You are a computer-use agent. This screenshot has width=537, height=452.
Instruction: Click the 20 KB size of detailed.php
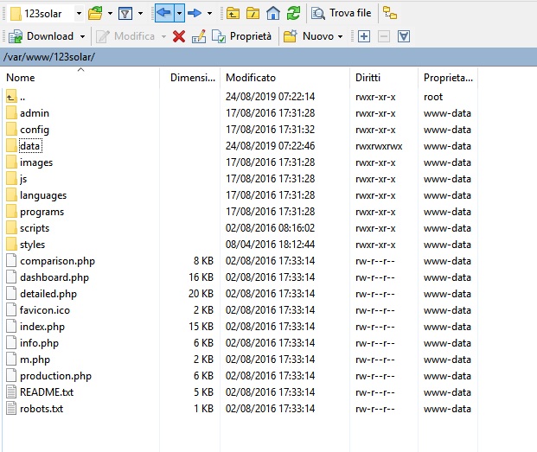pos(201,294)
